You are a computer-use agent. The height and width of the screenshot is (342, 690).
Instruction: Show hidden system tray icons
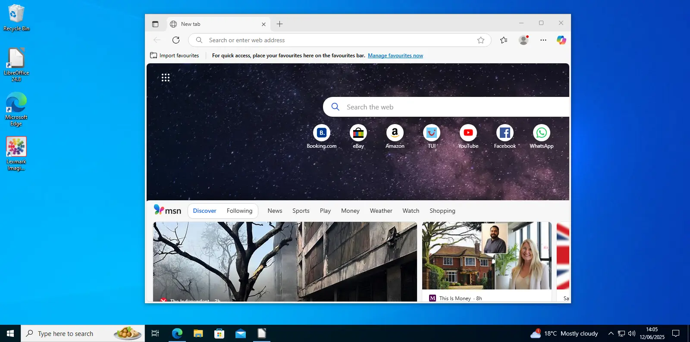(611, 333)
